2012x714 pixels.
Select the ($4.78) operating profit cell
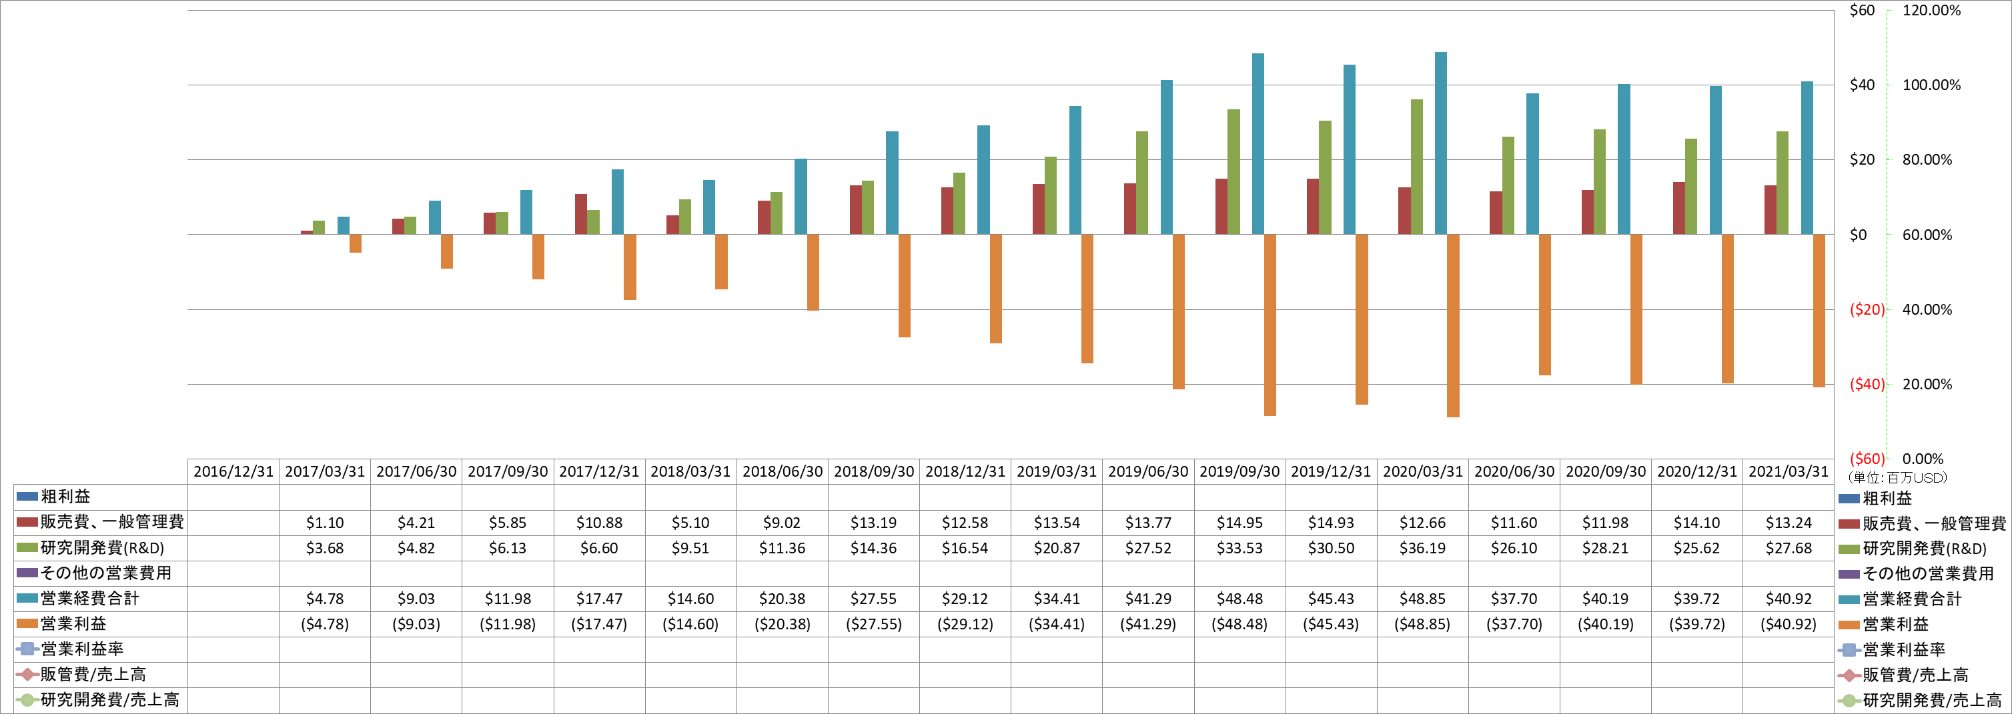tap(325, 624)
